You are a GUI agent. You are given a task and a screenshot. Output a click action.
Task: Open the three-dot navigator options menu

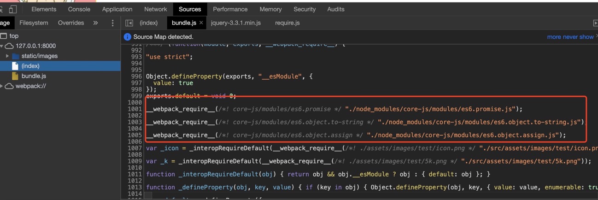112,23
